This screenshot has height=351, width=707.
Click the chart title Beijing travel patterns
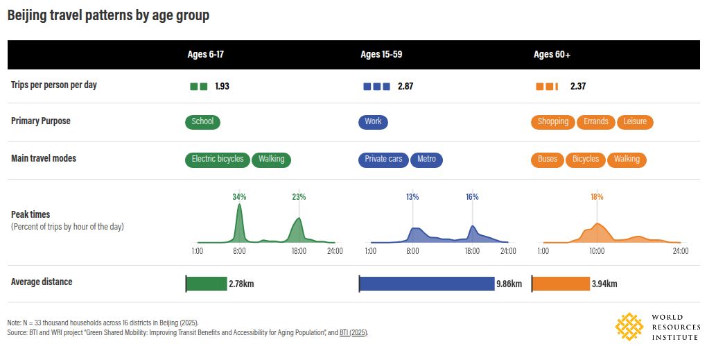(x=108, y=15)
